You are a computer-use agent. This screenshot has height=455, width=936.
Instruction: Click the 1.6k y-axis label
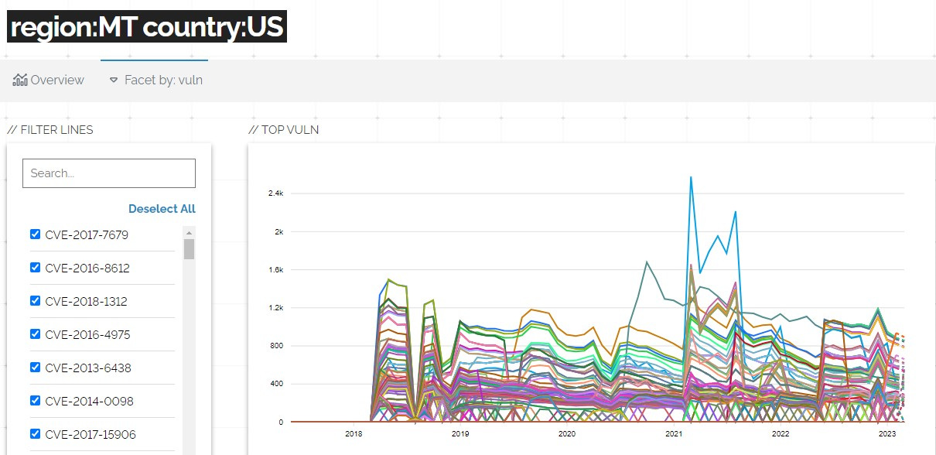click(x=276, y=270)
